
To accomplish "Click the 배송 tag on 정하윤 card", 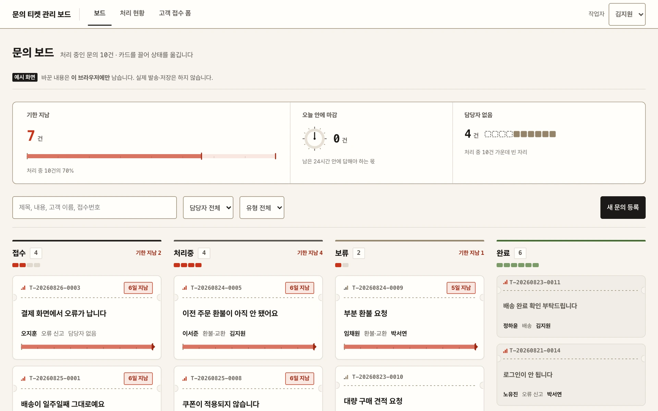I will tap(527, 326).
